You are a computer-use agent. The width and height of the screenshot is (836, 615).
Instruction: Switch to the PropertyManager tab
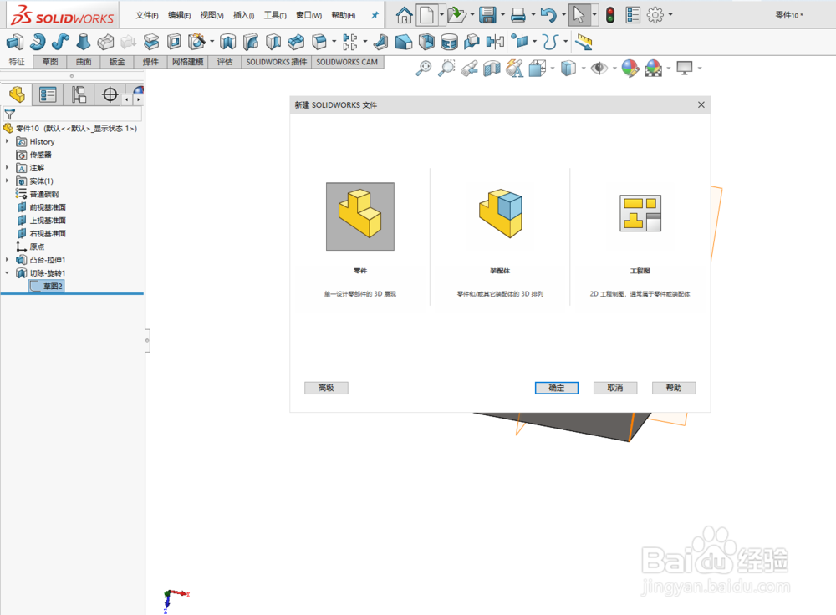click(x=48, y=95)
